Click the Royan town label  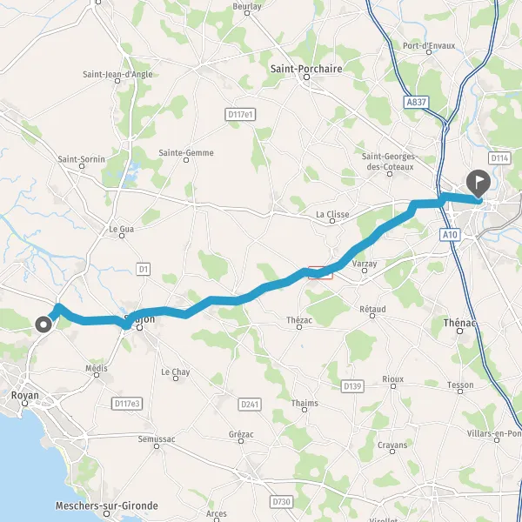25,395
